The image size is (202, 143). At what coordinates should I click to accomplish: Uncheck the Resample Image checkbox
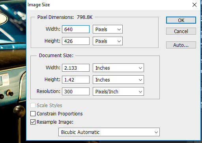point(33,122)
